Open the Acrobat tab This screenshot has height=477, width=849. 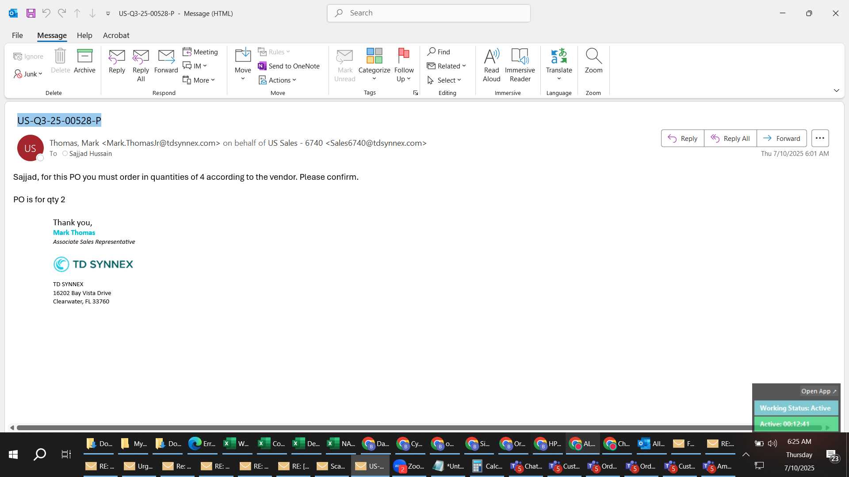(x=116, y=35)
